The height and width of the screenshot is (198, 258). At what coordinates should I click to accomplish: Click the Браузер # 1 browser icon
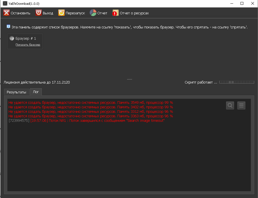[12, 38]
